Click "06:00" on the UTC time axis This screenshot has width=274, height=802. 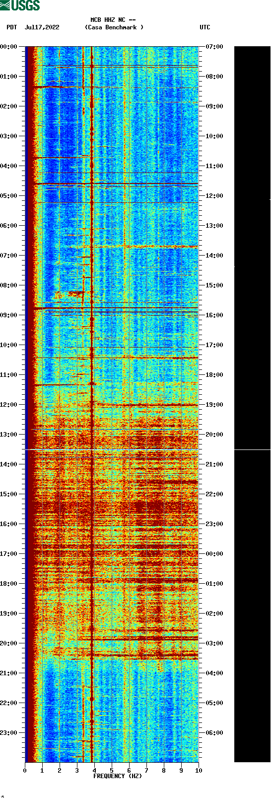[x=214, y=733]
